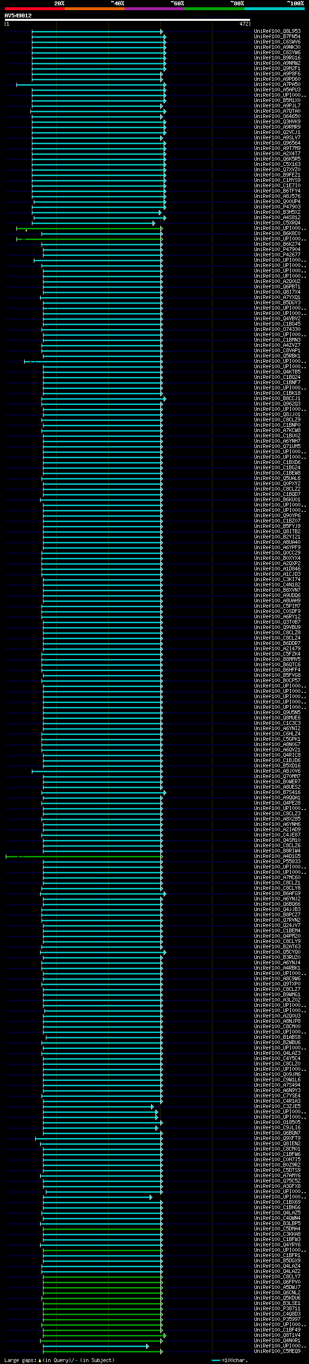
Task: Select hit label UniRef100_C1E7I0
Action: 277,185
